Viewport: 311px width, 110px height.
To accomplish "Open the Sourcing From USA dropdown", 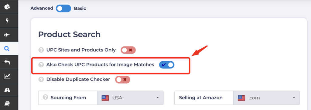I will [x=130, y=98].
